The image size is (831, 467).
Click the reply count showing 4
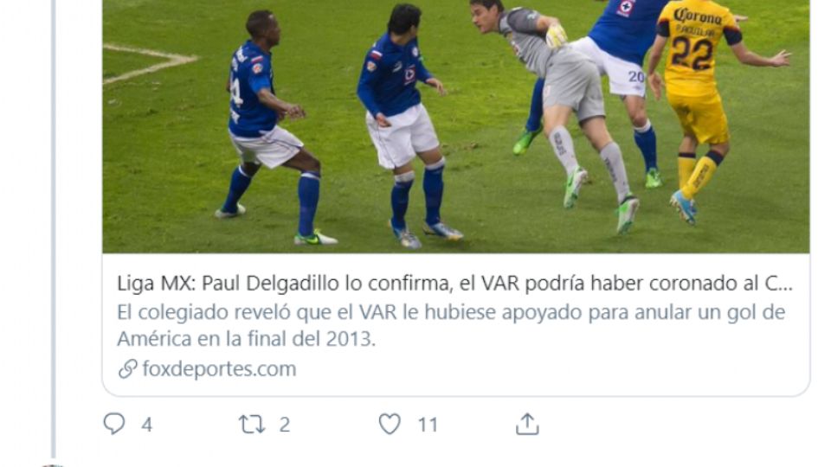pos(147,425)
